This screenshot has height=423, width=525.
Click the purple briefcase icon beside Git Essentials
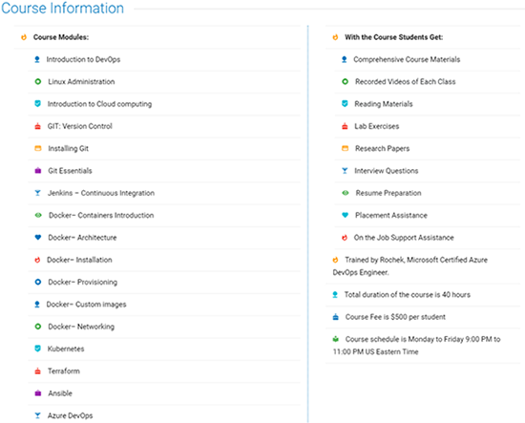click(38, 171)
